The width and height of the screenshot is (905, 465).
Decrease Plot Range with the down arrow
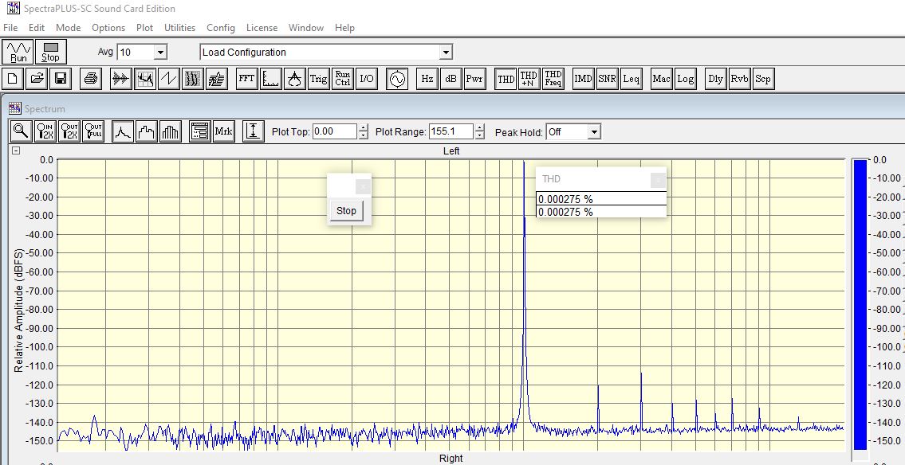coord(480,135)
